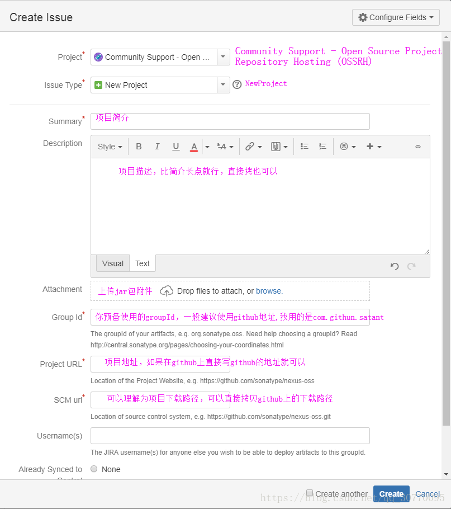Open the paperclip attachment icon menu
The height and width of the screenshot is (509, 451).
[279, 147]
